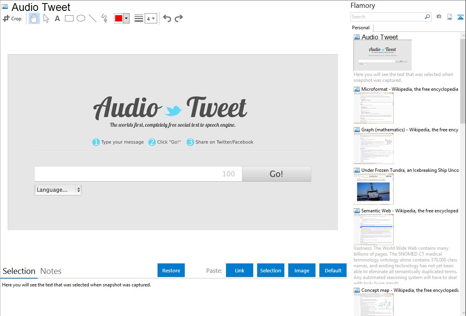The image size is (466, 316).
Task: Select the arrow pointer tool
Action: coord(46,18)
